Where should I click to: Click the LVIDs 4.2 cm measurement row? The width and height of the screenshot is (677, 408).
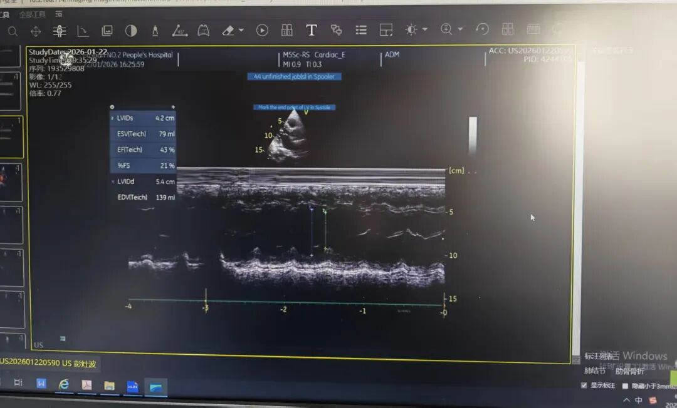[x=144, y=118]
